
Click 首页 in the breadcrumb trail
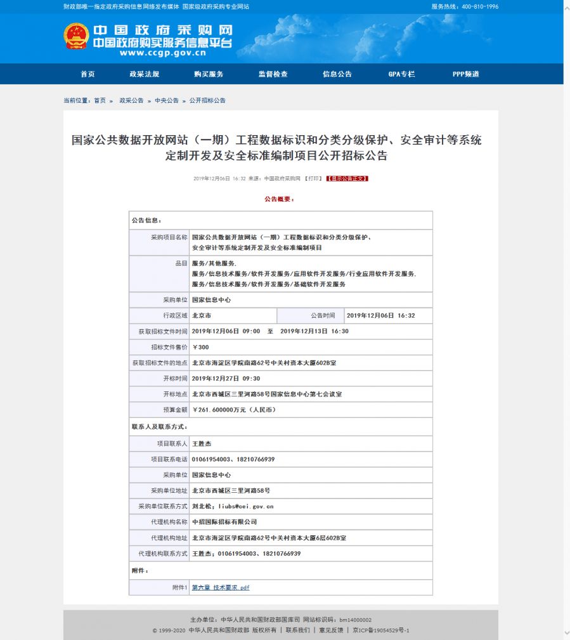pos(100,101)
